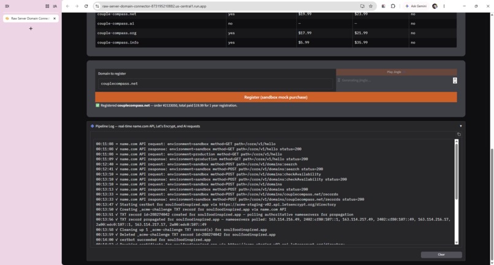
Task: Click the page vertical scrollbar thumb
Action: [492, 204]
